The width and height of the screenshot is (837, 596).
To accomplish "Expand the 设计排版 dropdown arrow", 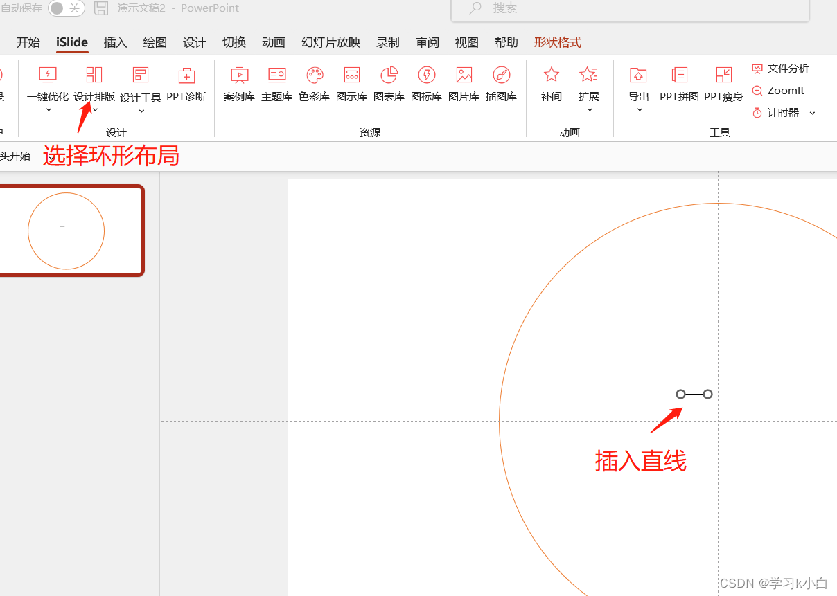I will click(x=95, y=109).
